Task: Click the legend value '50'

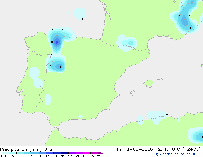Action: [99, 156]
